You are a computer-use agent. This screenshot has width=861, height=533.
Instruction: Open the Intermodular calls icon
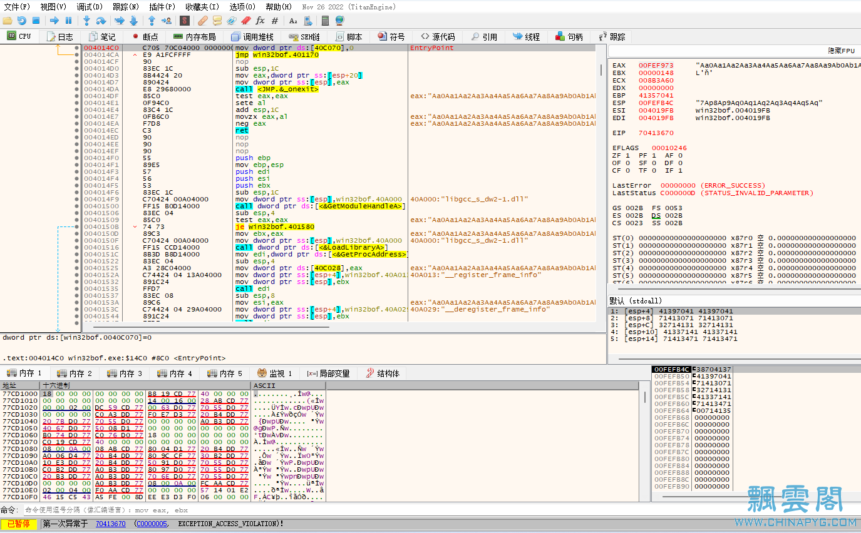point(307,21)
